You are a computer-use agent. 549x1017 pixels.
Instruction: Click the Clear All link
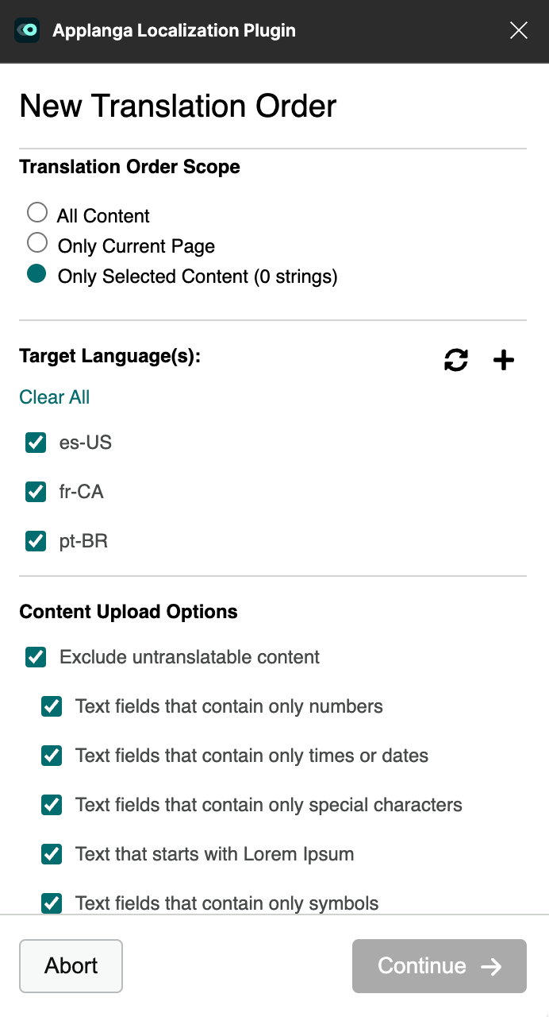[x=54, y=396]
